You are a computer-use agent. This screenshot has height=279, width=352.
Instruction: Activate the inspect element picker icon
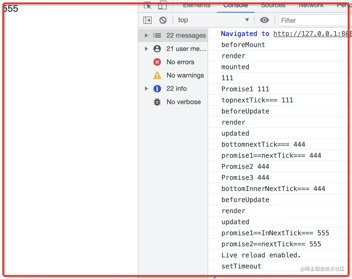[x=147, y=6]
